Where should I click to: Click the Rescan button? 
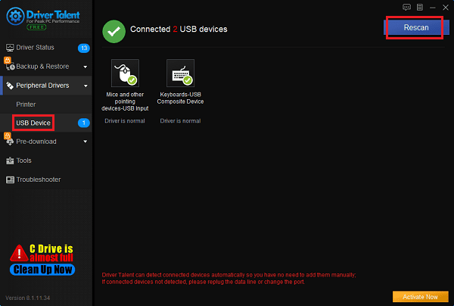416,27
